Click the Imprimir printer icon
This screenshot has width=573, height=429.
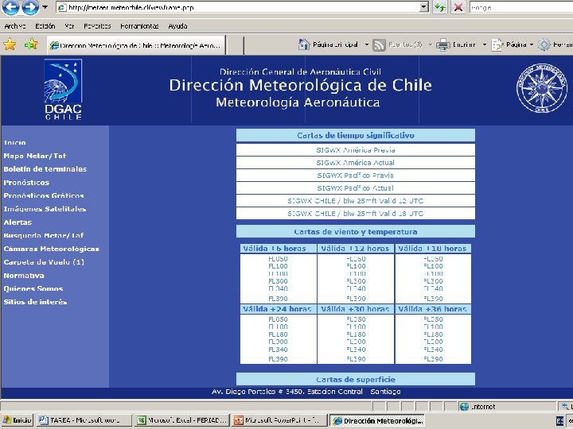443,44
